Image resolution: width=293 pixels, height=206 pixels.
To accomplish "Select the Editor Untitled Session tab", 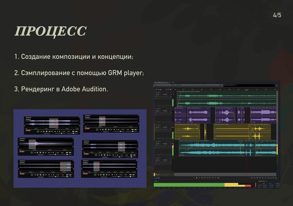I will click(161, 82).
